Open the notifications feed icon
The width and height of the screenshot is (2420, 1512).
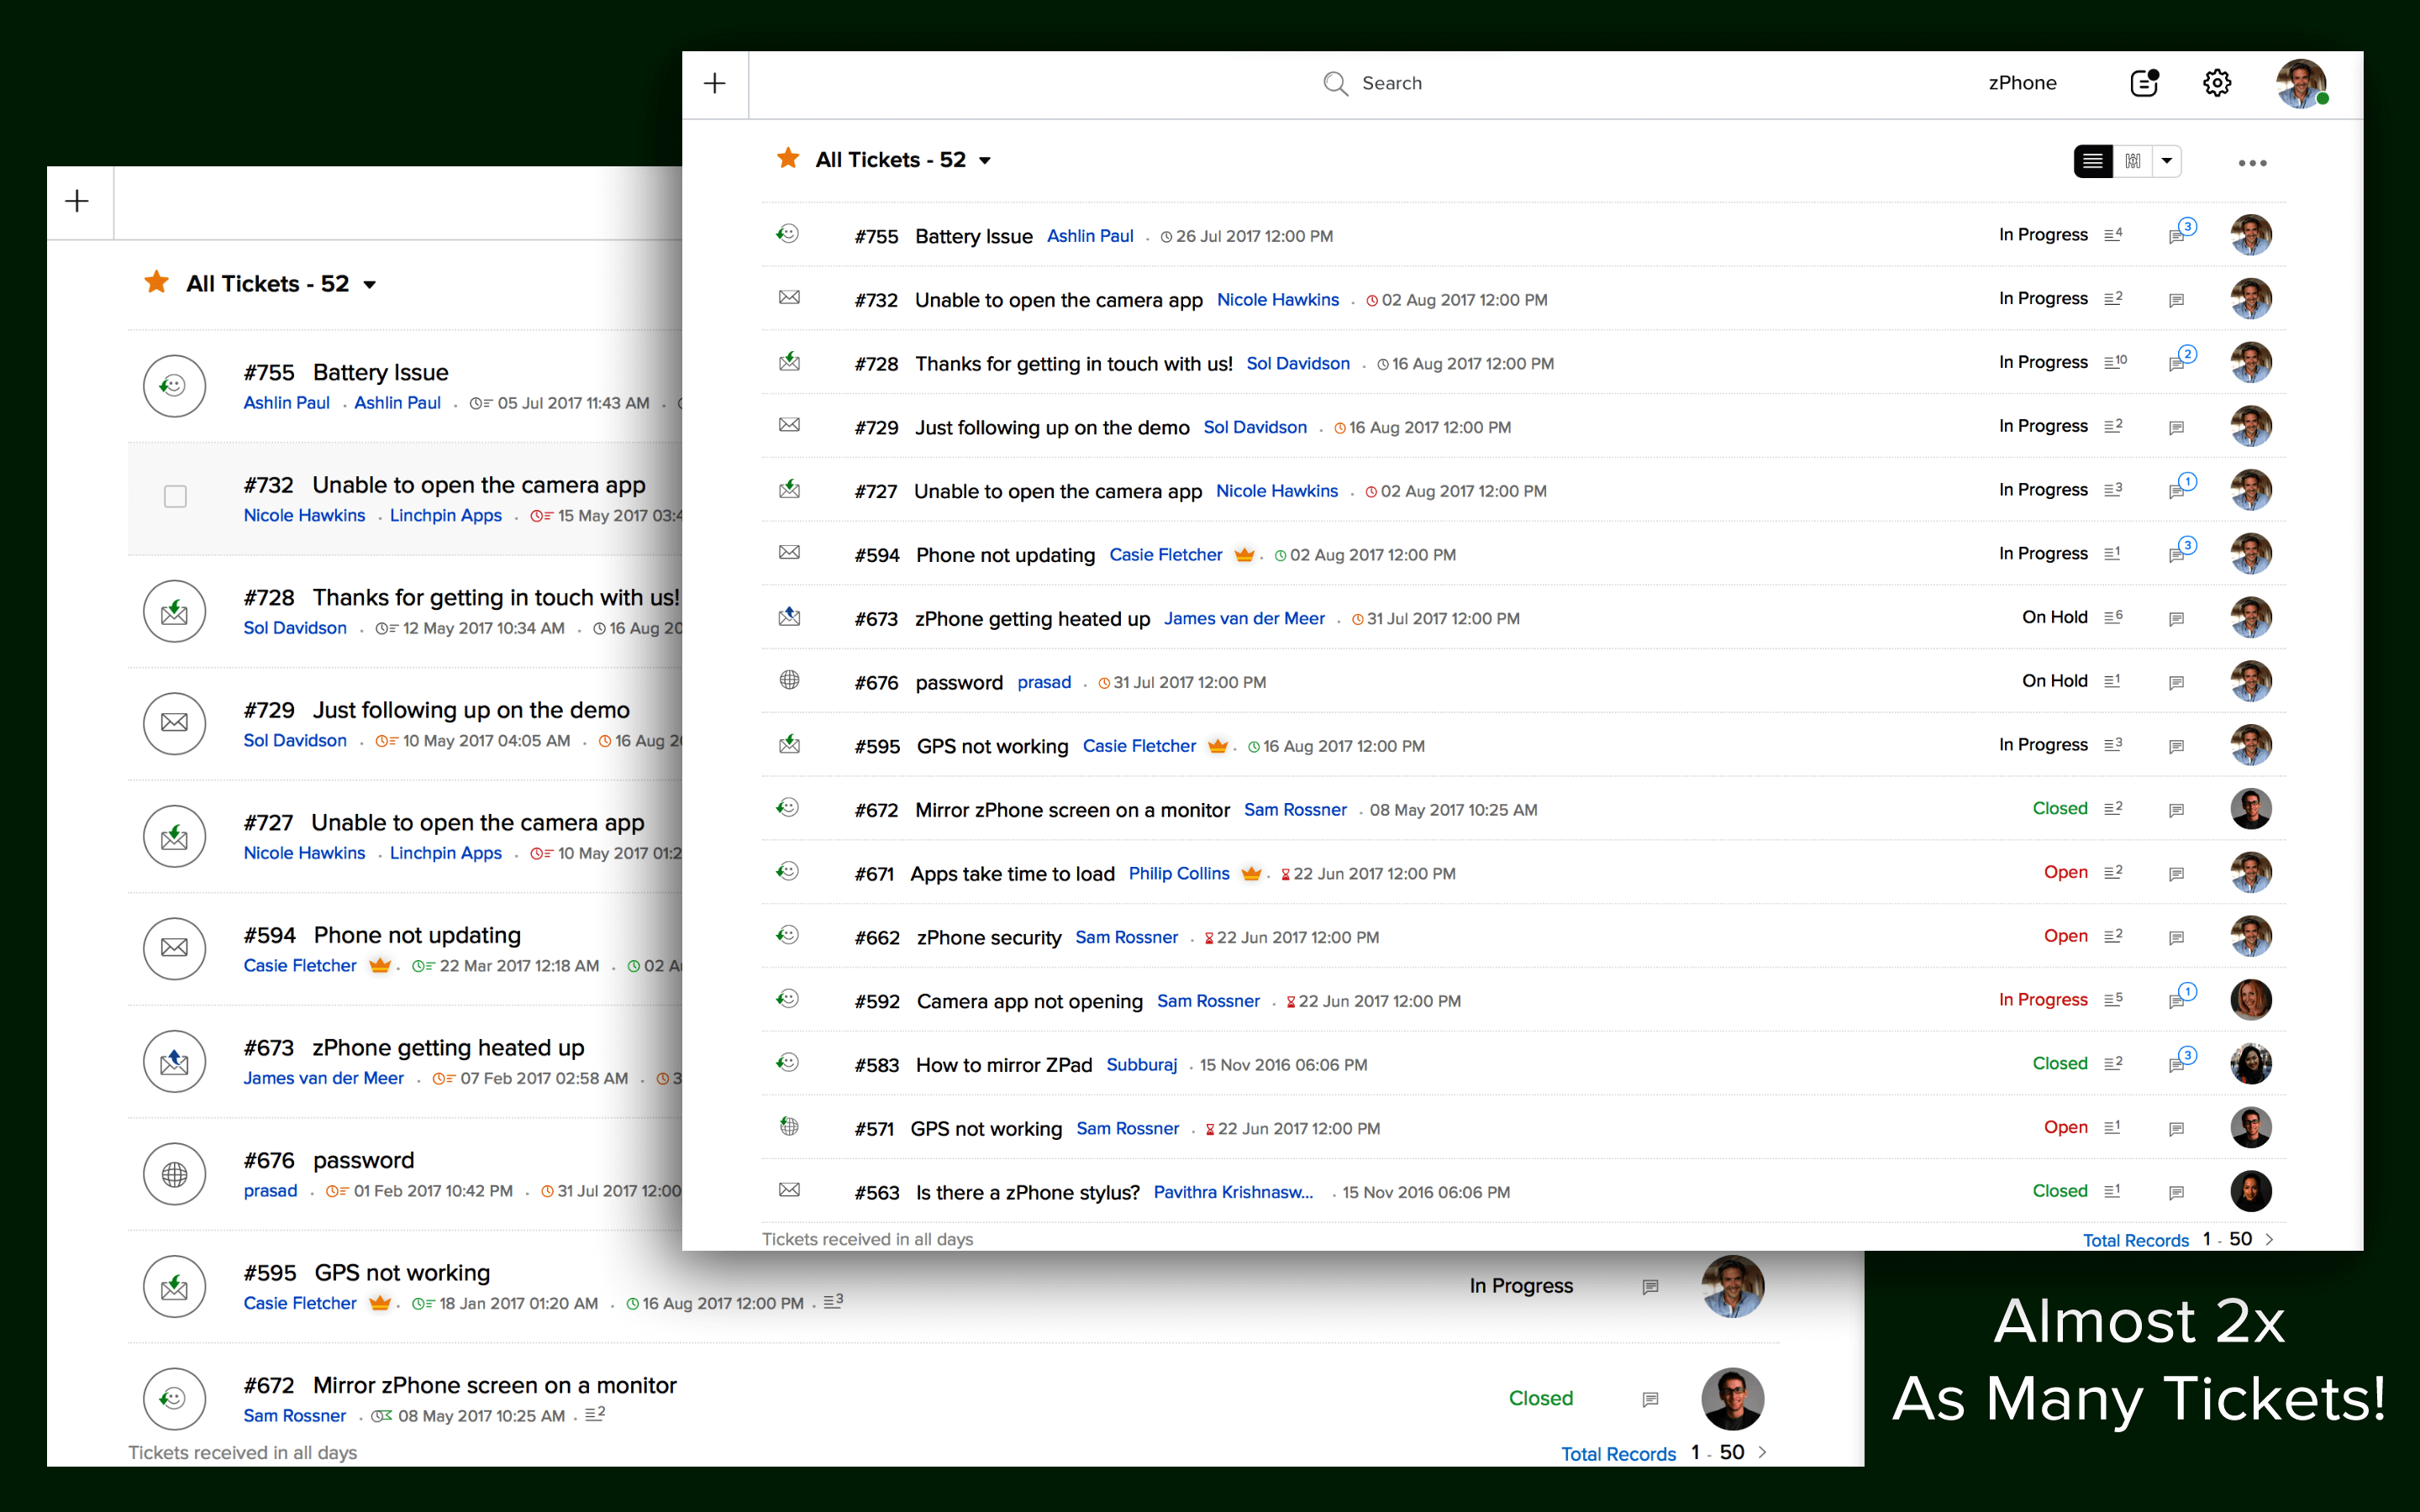tap(2144, 83)
